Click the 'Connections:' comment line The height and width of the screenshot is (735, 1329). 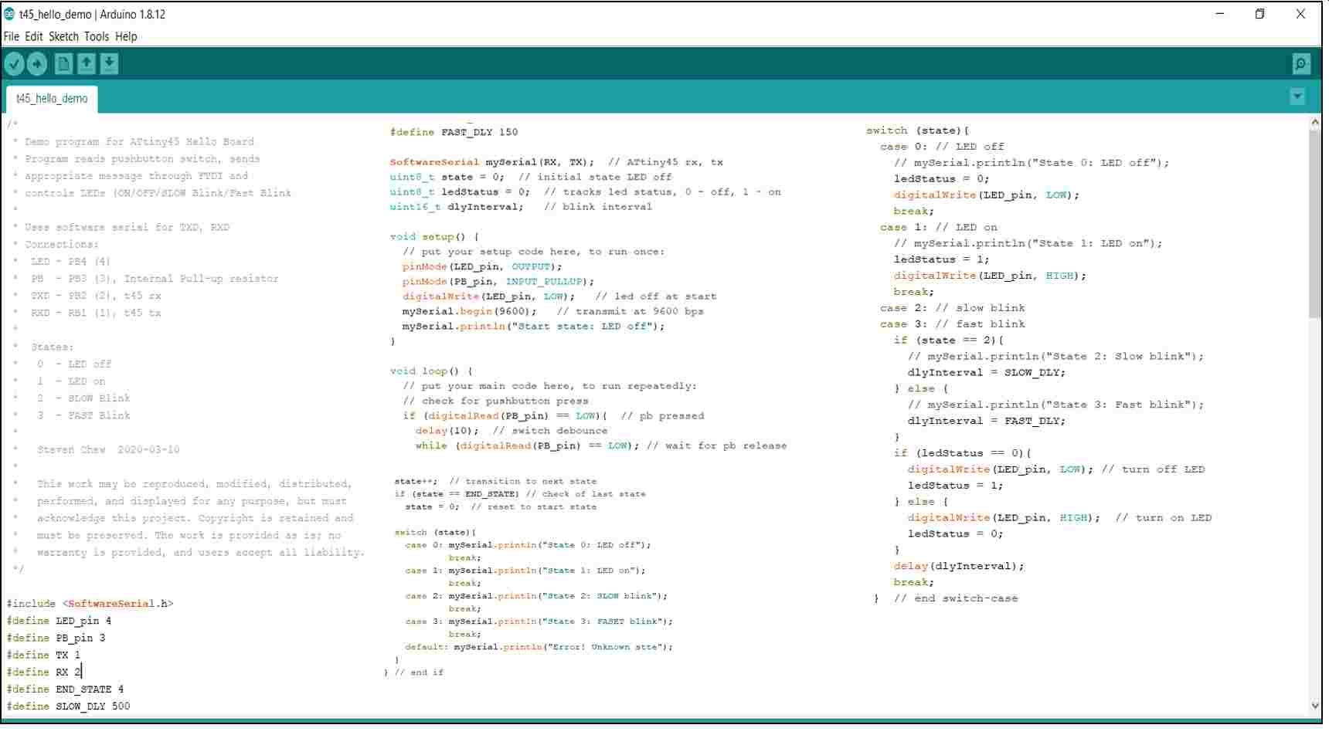point(62,244)
